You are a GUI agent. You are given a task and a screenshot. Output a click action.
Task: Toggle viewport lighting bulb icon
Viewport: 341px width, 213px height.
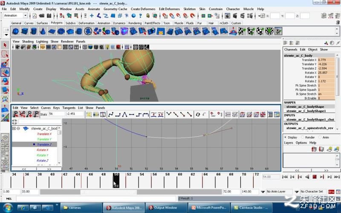tap(107, 47)
